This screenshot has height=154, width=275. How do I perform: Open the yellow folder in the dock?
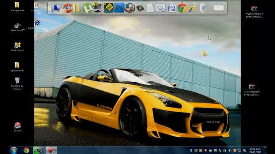76,8
